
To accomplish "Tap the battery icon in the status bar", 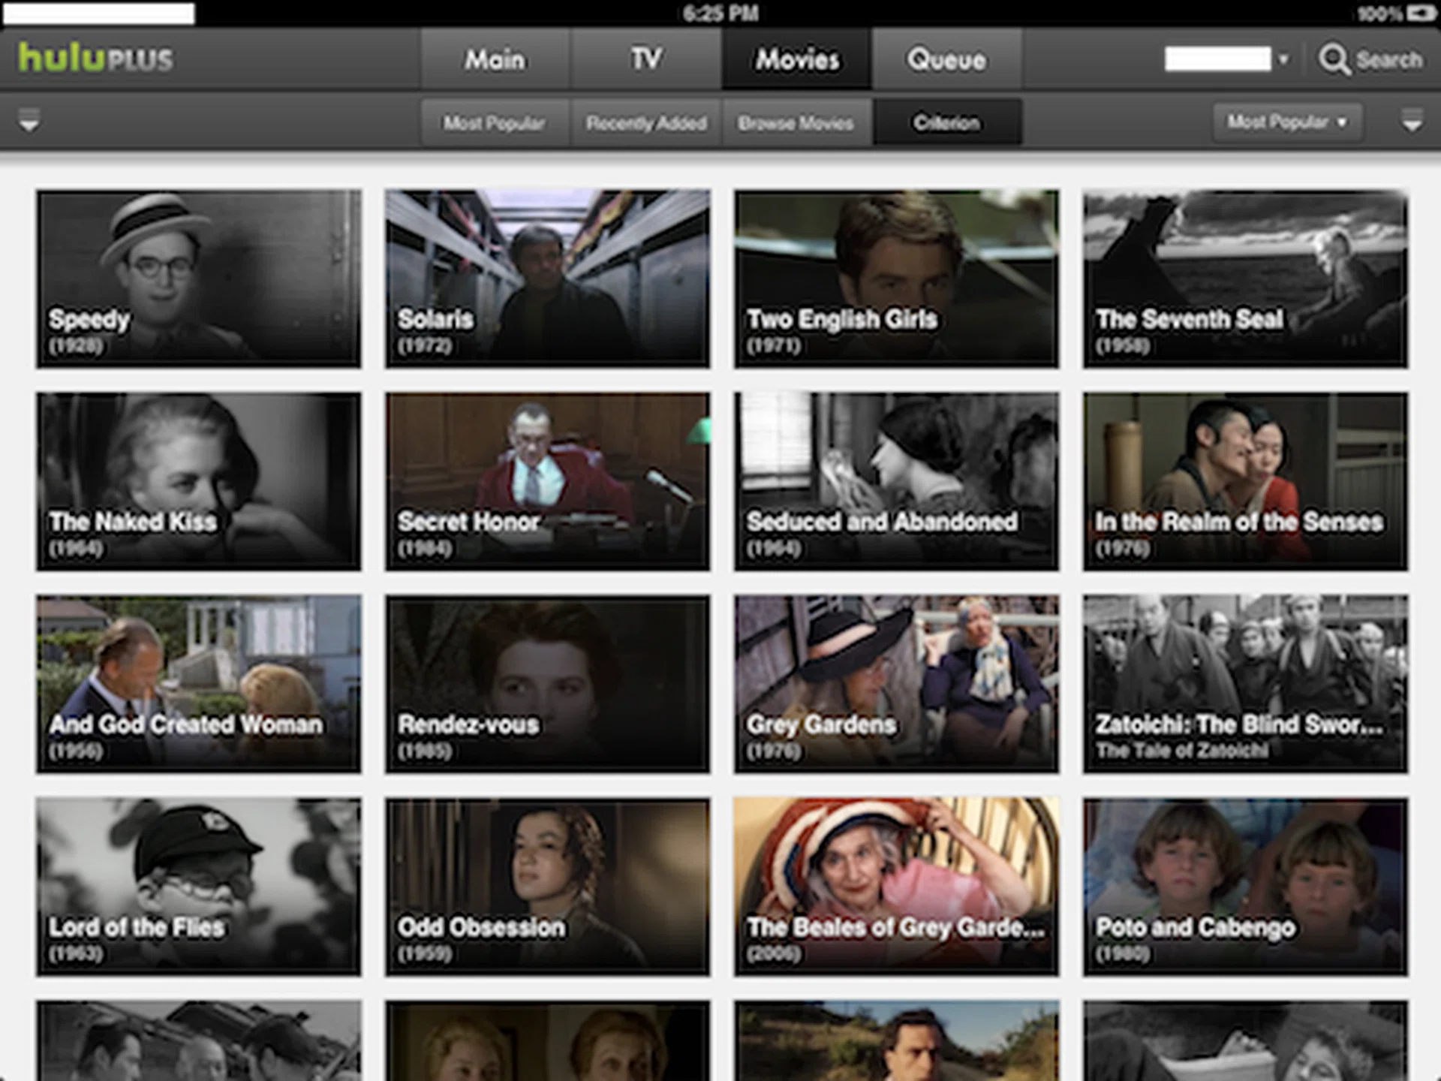I will pos(1421,14).
